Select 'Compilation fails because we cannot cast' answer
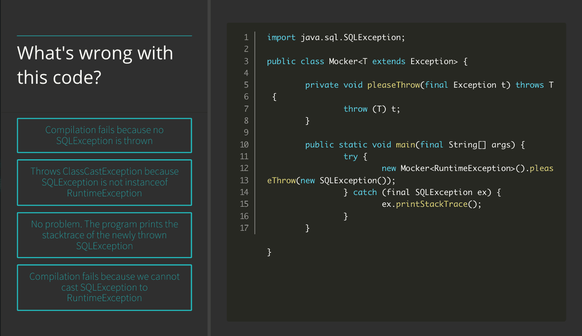Screen dimensions: 582x336 (x=104, y=287)
